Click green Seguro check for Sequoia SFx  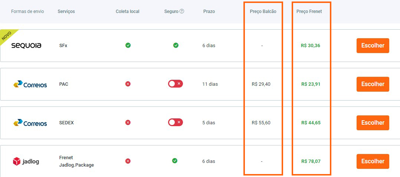(176, 45)
